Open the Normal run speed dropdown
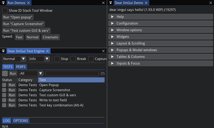Screen dimensions: 214x128 click(14, 59)
